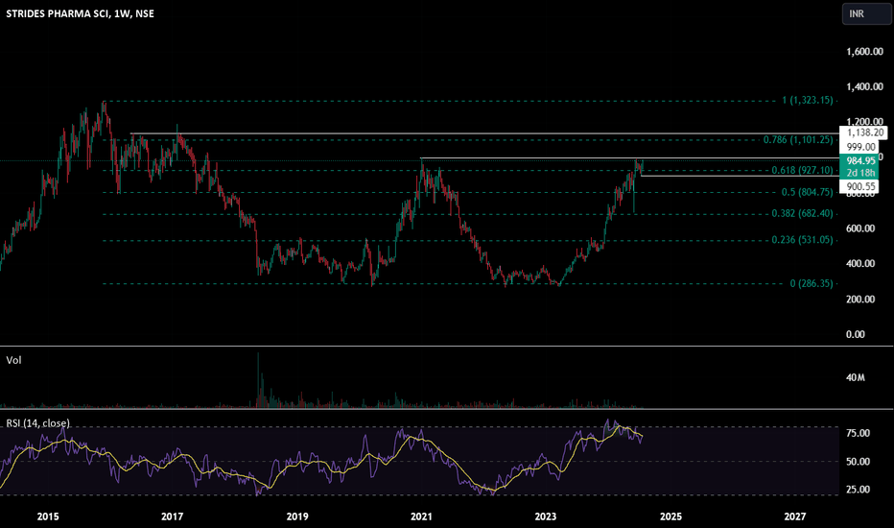The height and width of the screenshot is (528, 894).
Task: Click the 2027 time axis label
Action: pos(795,516)
